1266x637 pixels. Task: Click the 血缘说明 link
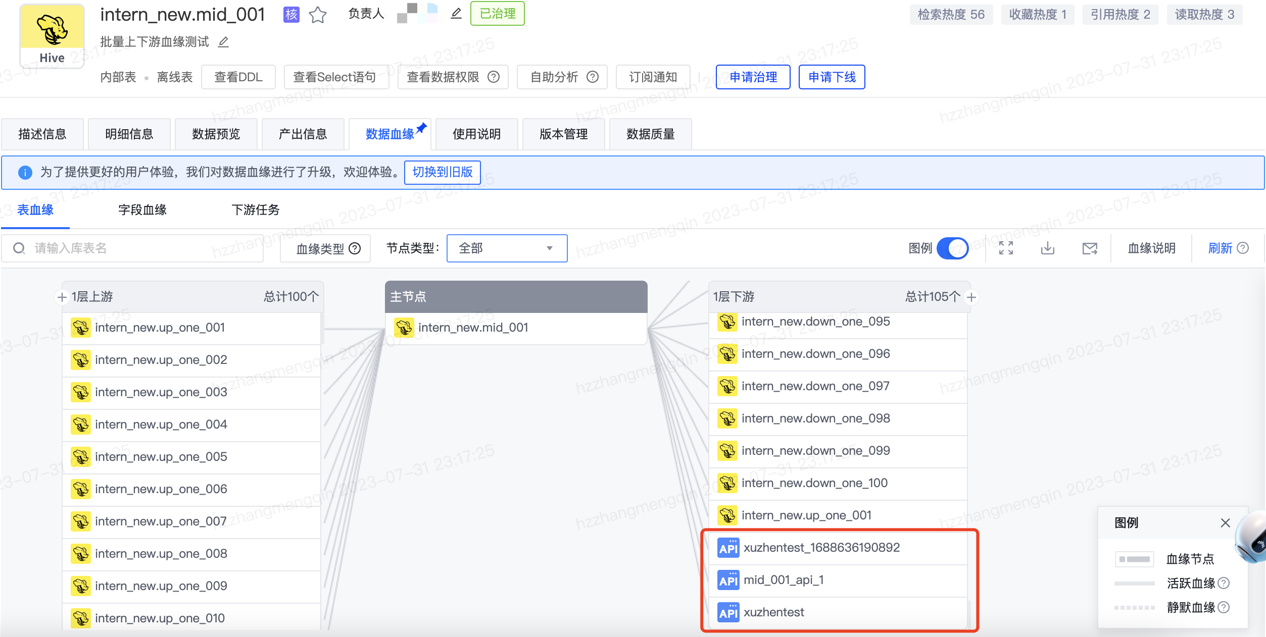point(1151,248)
